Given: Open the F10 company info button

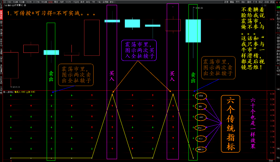Looking at the screenshot, I should point(255,2).
